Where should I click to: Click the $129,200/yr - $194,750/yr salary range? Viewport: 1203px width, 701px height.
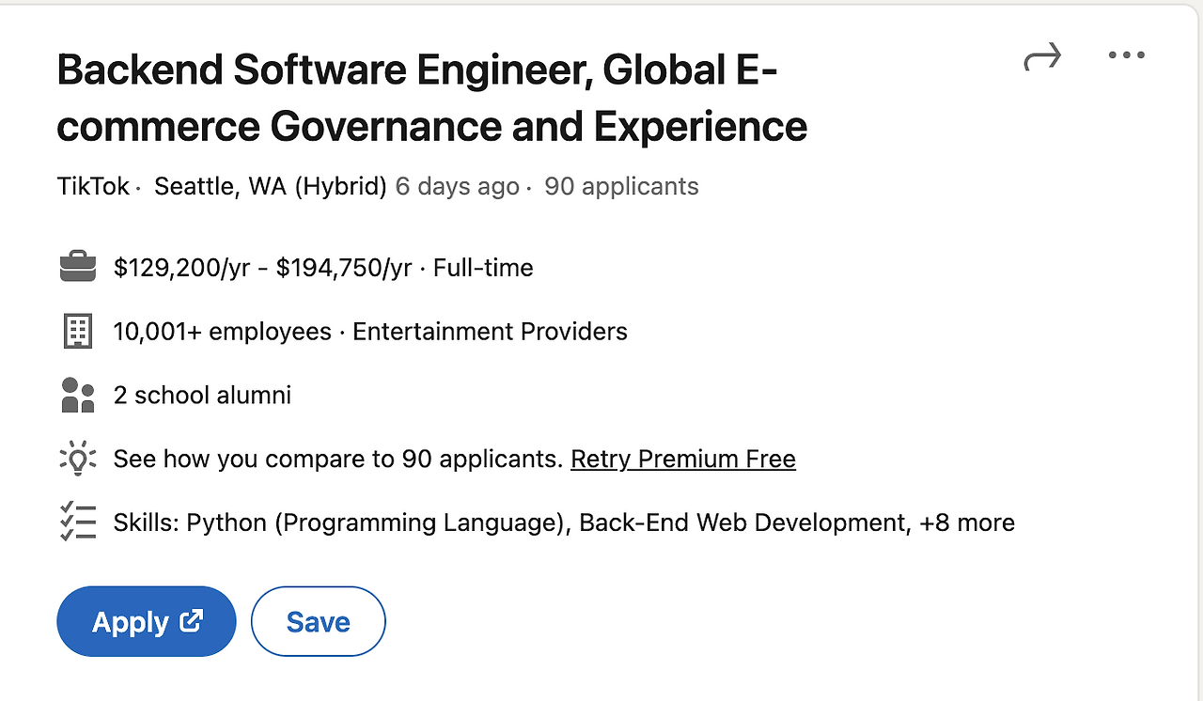(x=262, y=268)
